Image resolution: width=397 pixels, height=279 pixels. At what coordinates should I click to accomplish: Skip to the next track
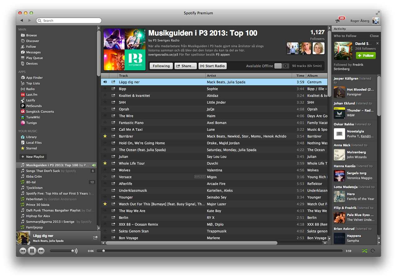[x=41, y=251]
